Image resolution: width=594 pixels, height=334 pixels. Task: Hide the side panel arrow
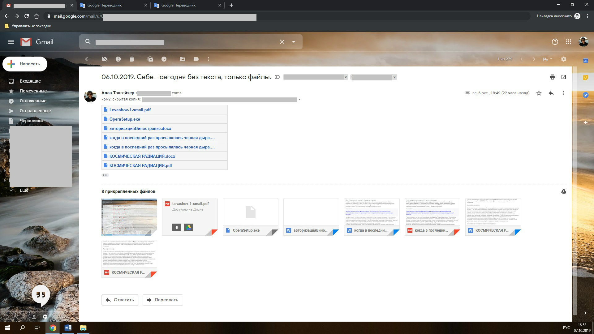click(585, 313)
